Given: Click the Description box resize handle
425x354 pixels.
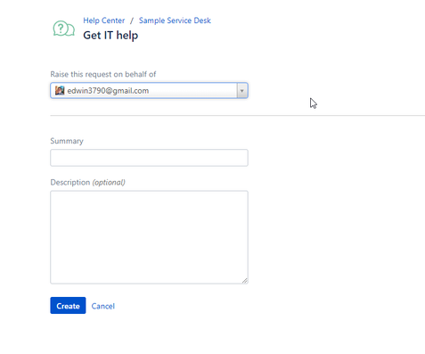Looking at the screenshot, I should (x=244, y=280).
